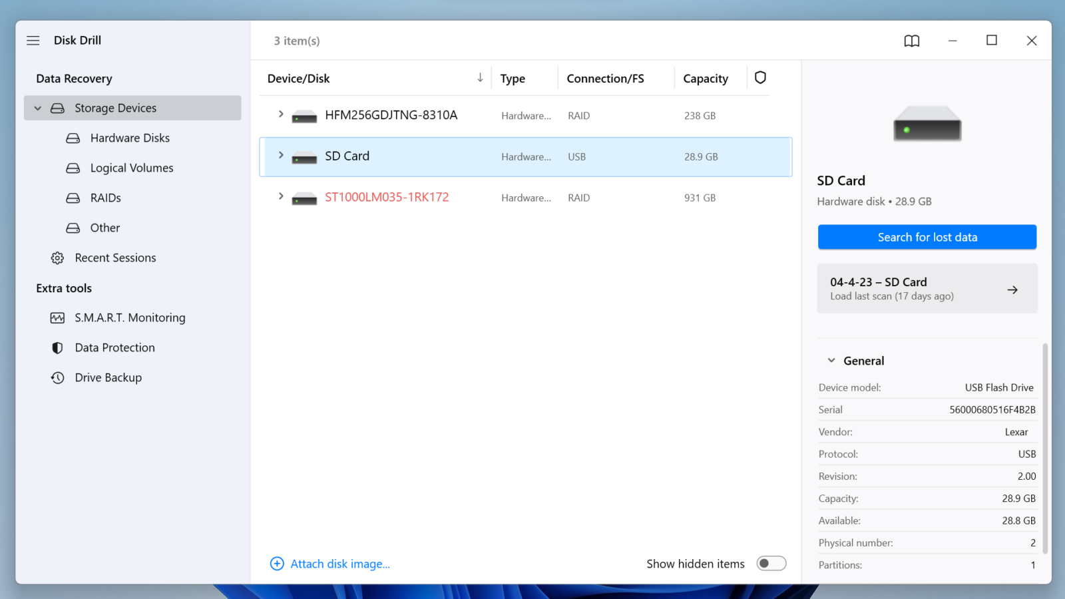Open the documentation book icon
This screenshot has height=599, width=1065.
point(911,41)
